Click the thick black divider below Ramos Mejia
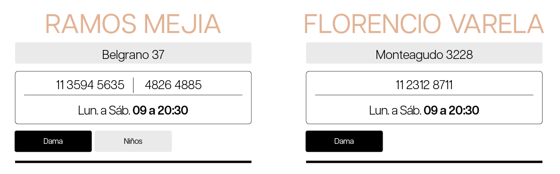Viewport: 560px width, 174px height. (133, 162)
